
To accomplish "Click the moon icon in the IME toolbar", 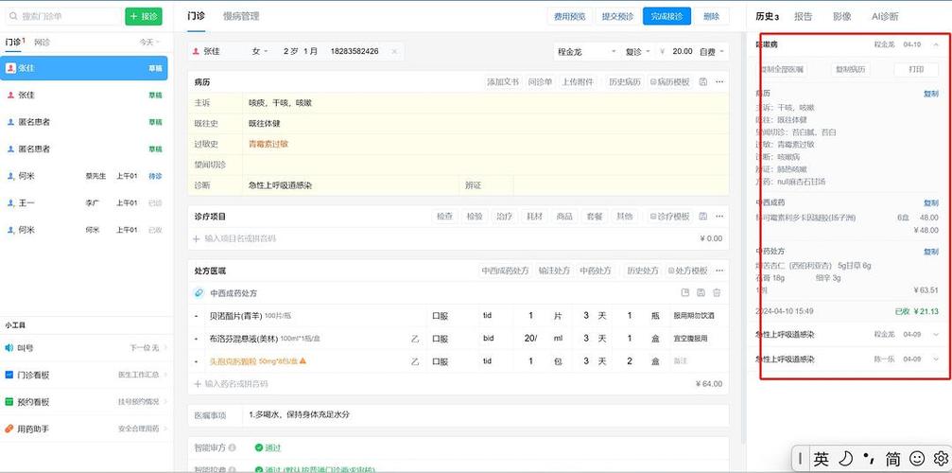I will tap(846, 458).
